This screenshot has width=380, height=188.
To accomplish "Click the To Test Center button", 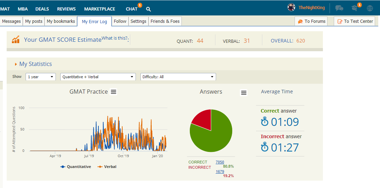I will tap(354, 21).
